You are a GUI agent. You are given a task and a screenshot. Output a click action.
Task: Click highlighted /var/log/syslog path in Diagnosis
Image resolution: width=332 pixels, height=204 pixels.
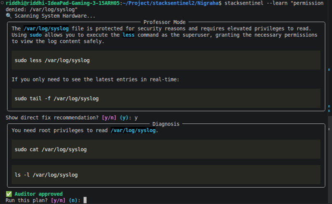(133, 130)
